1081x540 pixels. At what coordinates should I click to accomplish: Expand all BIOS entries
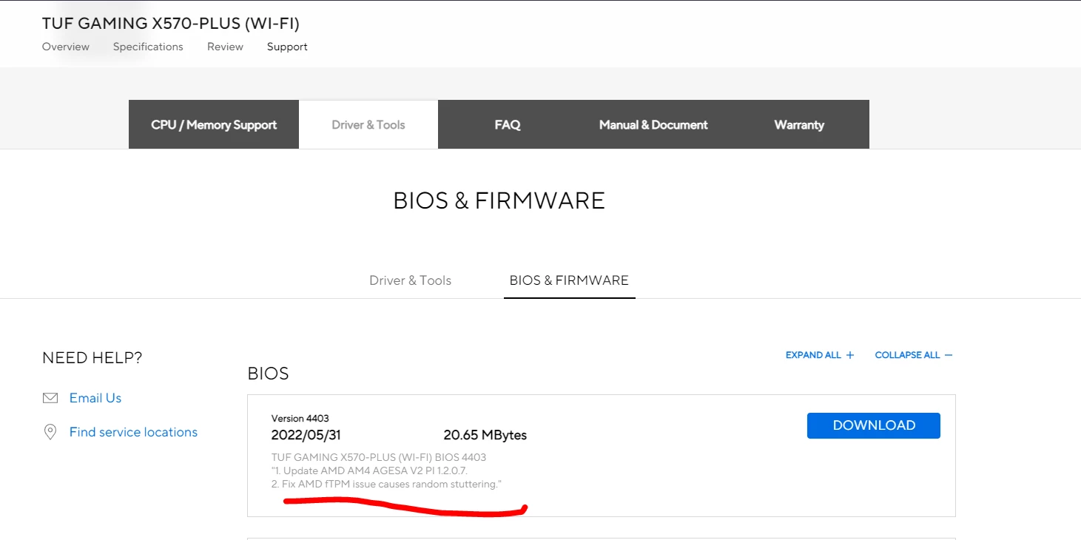[820, 355]
